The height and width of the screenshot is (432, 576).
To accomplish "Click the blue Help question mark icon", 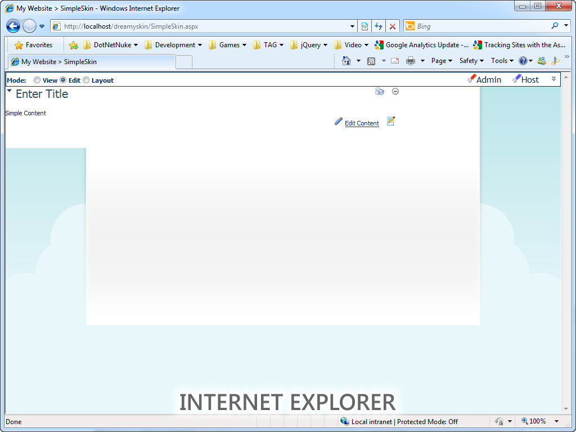I will (x=523, y=61).
